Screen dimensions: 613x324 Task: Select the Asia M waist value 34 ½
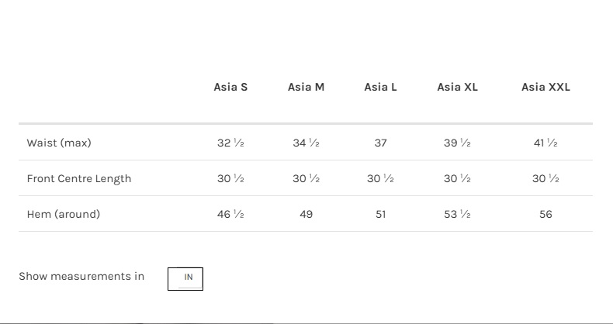coord(306,143)
